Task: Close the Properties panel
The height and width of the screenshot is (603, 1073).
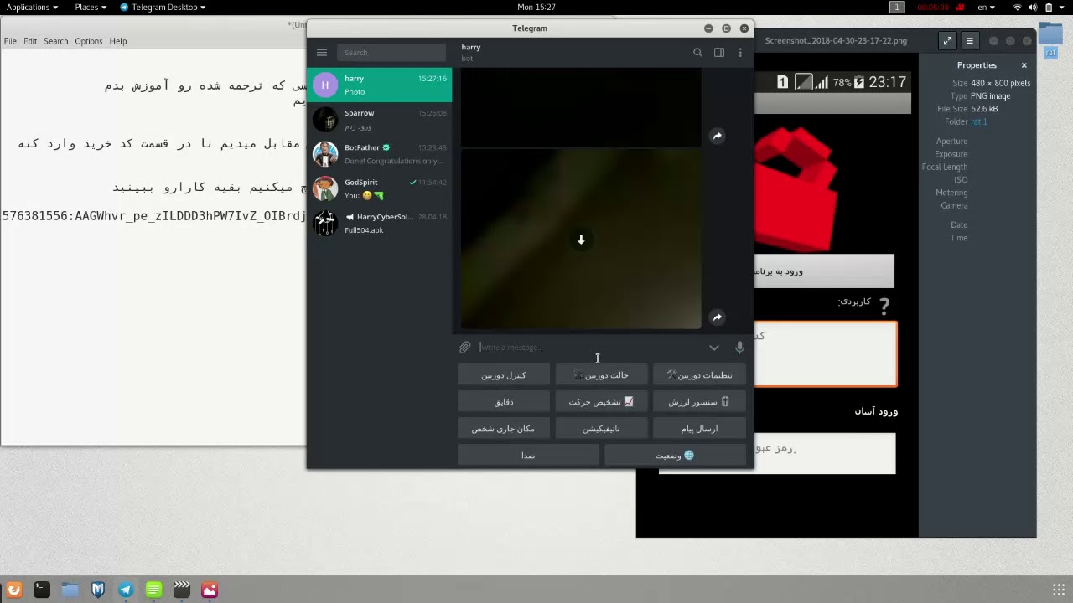Action: coord(1024,65)
